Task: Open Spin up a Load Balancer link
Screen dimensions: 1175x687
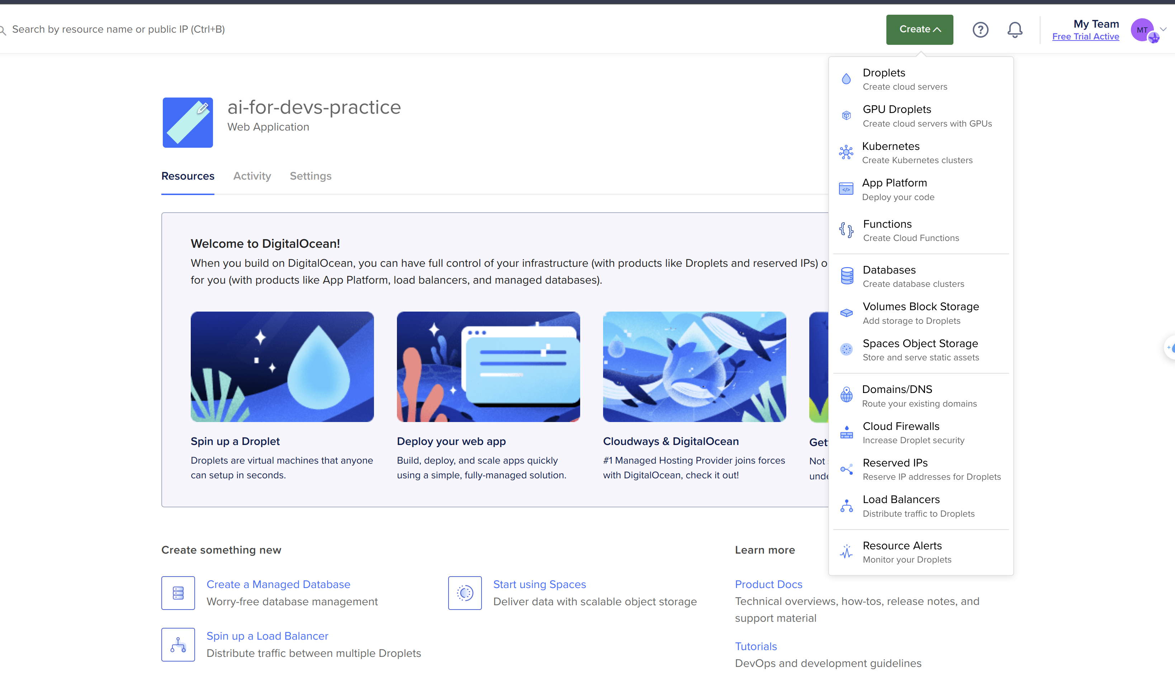Action: coord(267,636)
